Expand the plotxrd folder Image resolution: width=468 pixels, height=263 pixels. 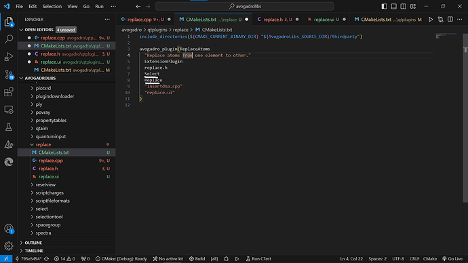[x=43, y=88]
